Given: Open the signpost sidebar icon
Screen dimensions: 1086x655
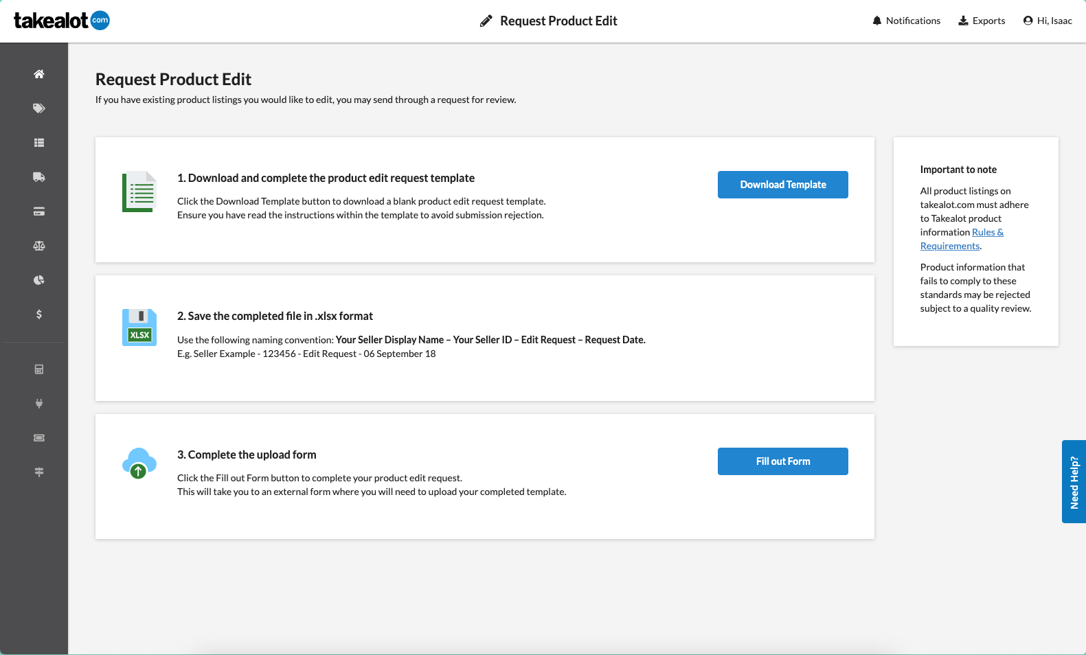Looking at the screenshot, I should point(39,472).
